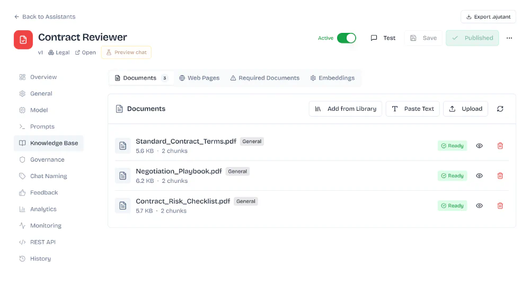Delete Negotiation_Playbook.pdf with trash icon
The width and height of the screenshot is (530, 291).
click(x=500, y=176)
